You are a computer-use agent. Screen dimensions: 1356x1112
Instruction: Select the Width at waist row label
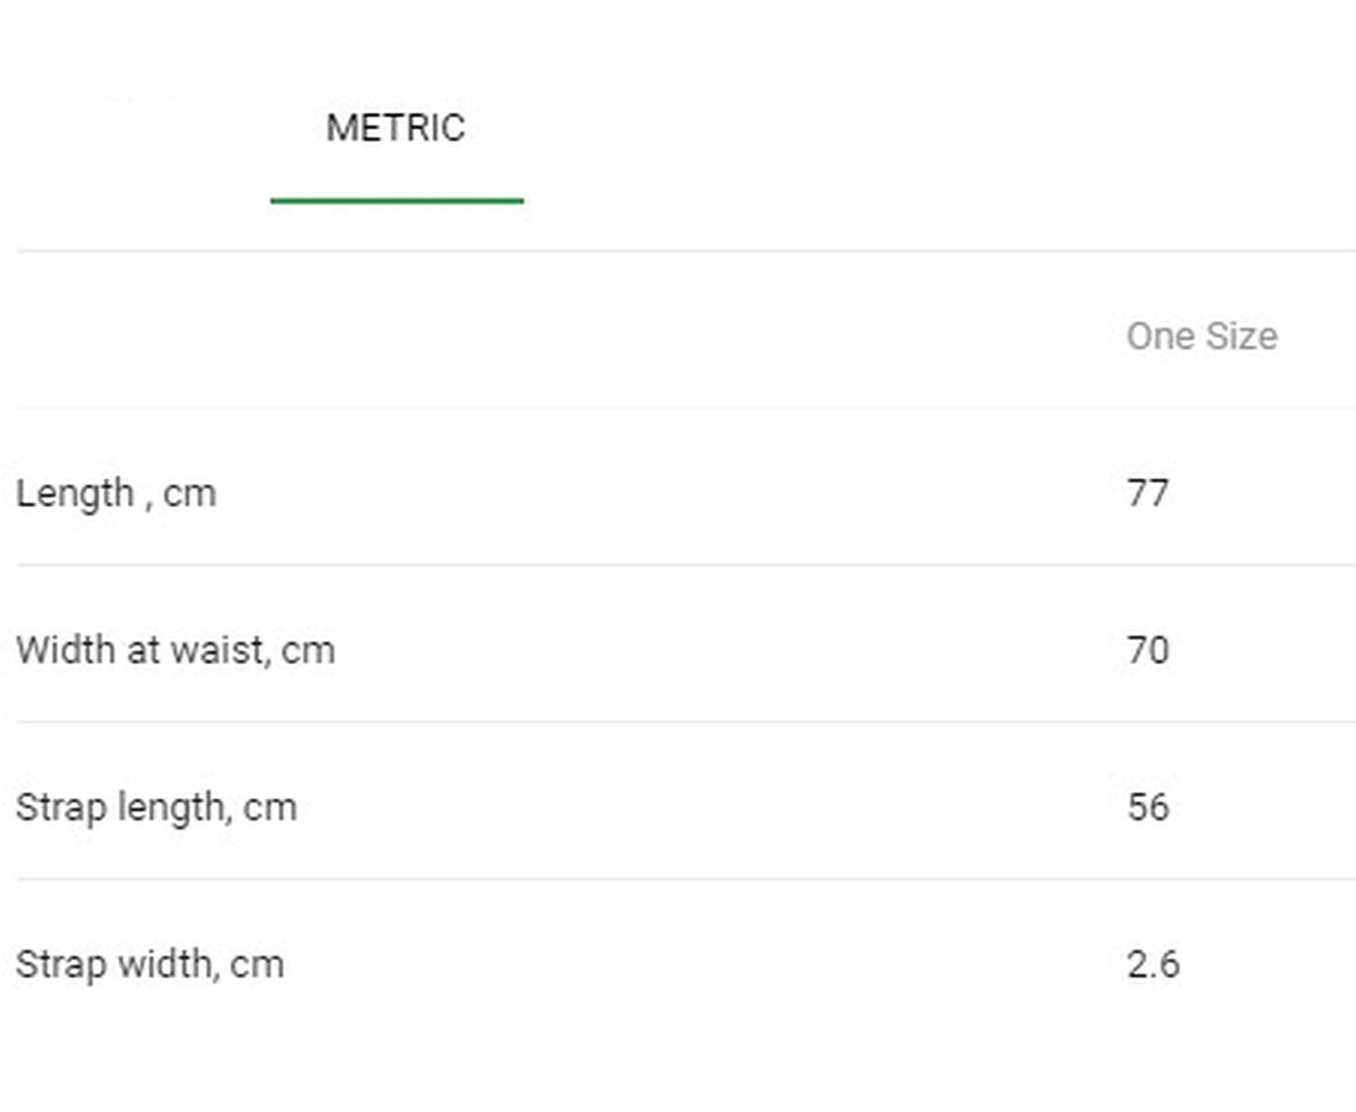coord(176,650)
